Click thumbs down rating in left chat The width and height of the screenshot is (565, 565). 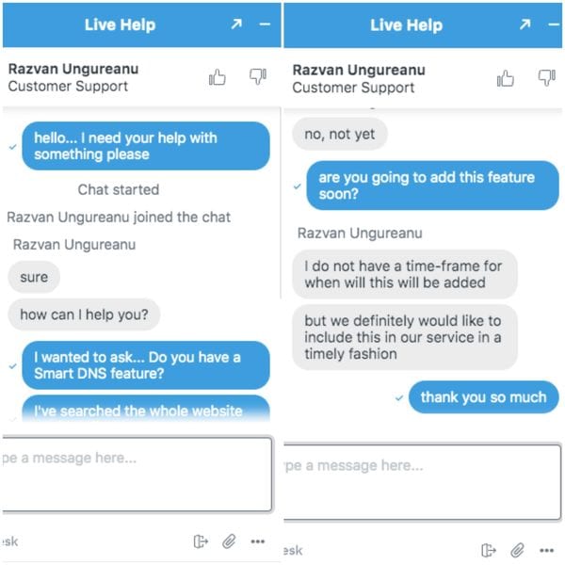(x=258, y=76)
